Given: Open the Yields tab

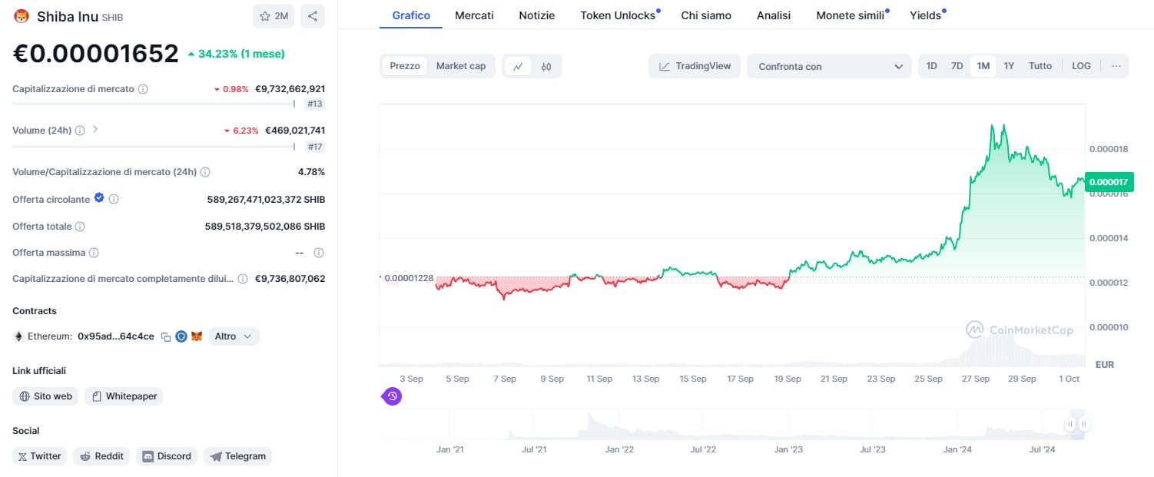Looking at the screenshot, I should [925, 15].
